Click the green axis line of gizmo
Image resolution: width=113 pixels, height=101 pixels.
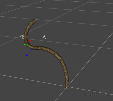(x=29, y=46)
